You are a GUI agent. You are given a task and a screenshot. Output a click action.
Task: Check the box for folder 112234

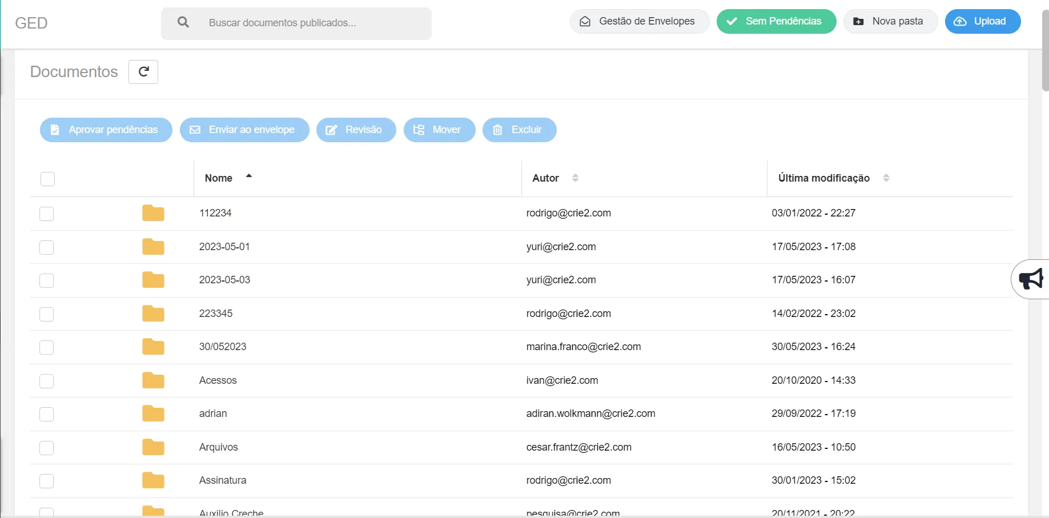(47, 214)
